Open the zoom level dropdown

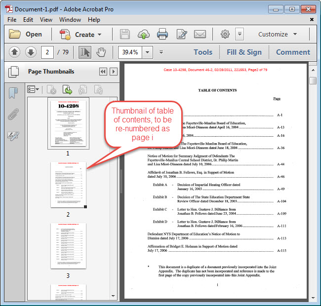(x=148, y=52)
